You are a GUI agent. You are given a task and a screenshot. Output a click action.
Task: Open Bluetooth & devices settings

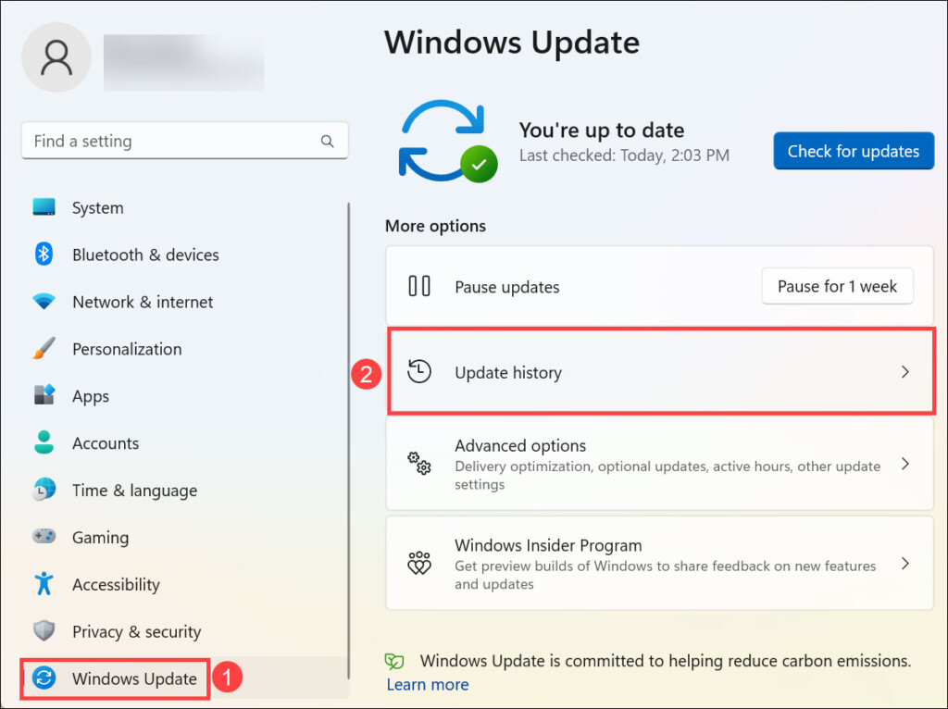[184, 255]
